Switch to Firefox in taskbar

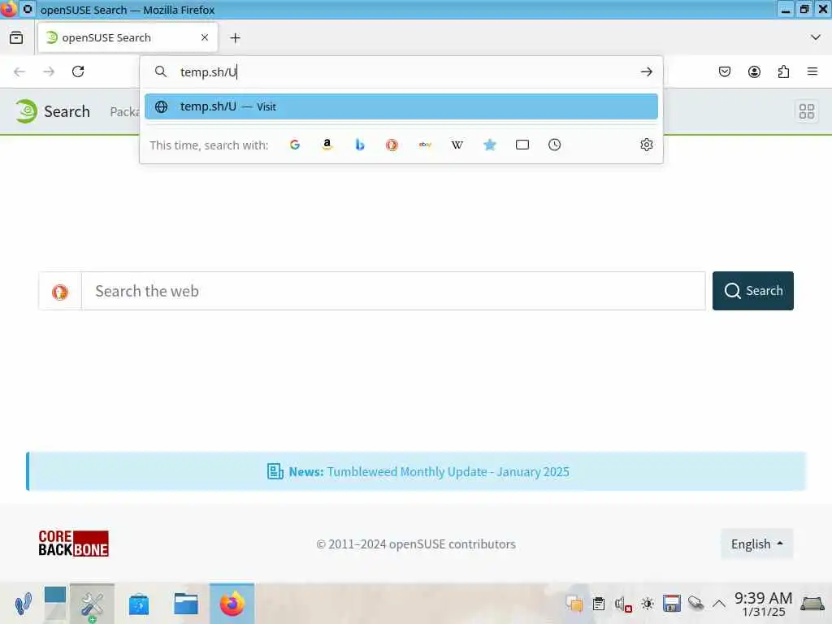click(232, 604)
